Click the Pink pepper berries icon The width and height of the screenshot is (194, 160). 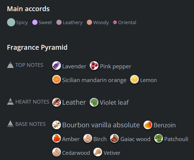point(94,65)
